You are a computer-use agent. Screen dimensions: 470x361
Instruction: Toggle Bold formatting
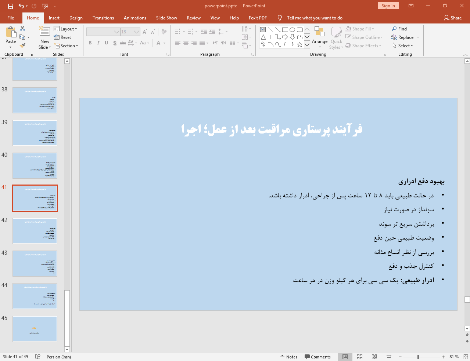click(90, 43)
